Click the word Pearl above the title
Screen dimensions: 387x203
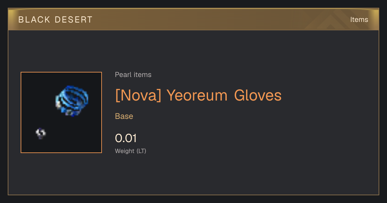[x=122, y=75]
